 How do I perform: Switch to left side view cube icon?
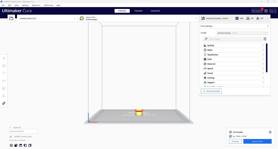[x=25, y=145]
